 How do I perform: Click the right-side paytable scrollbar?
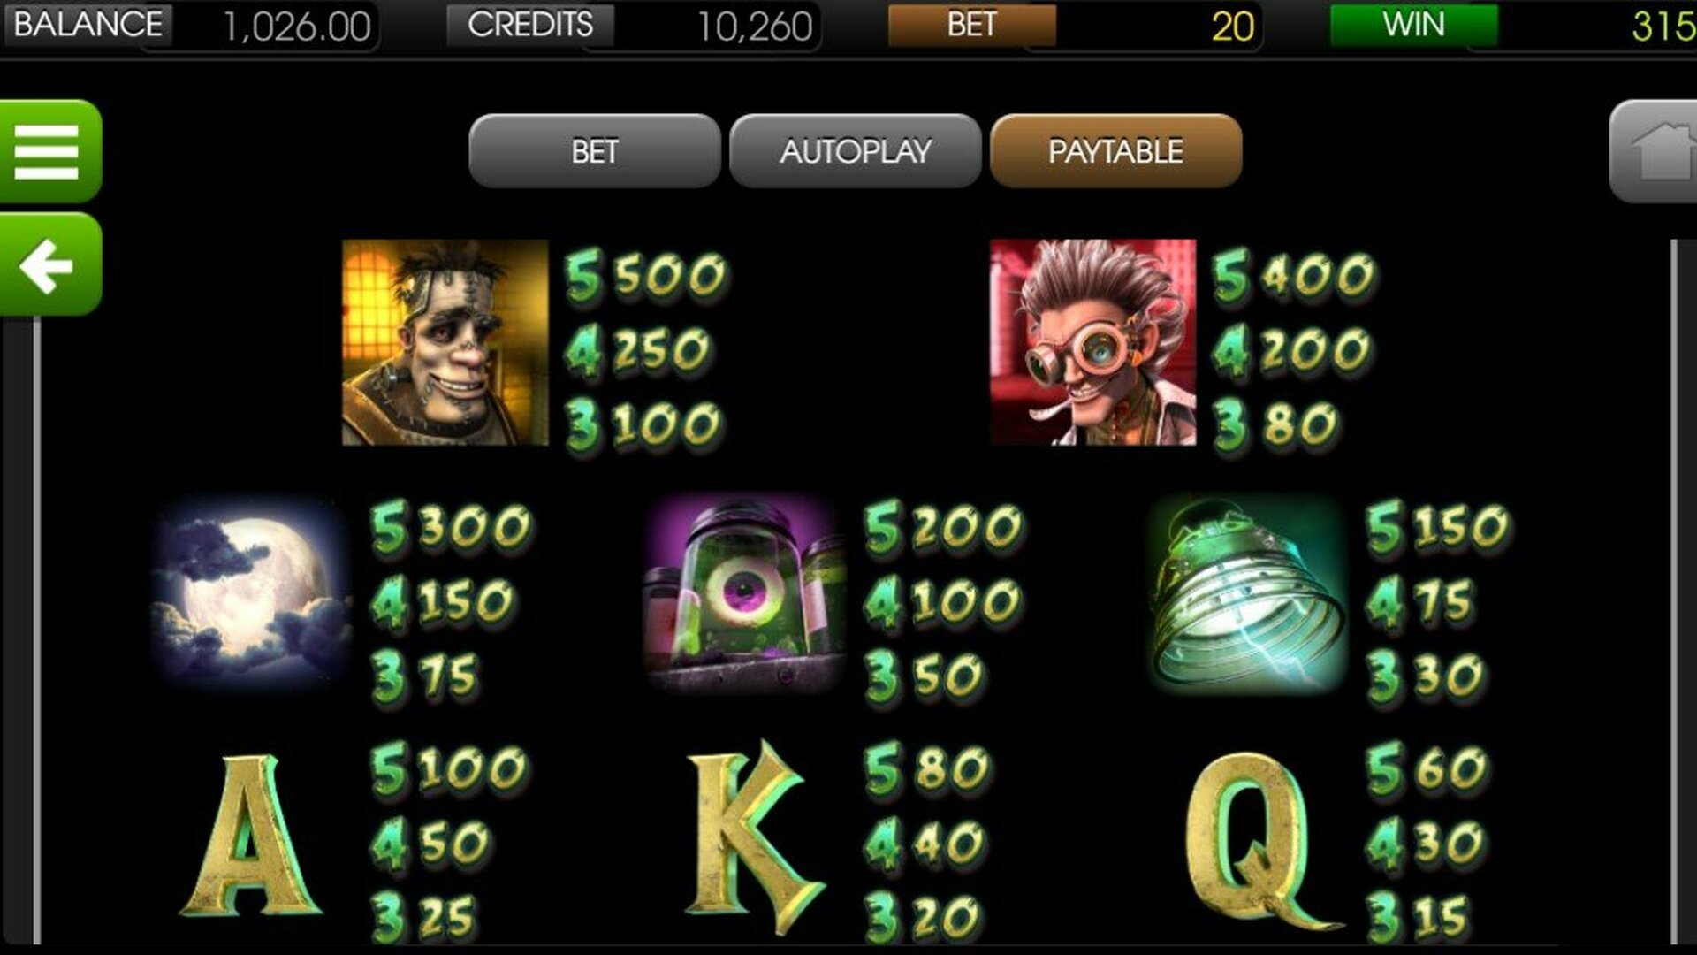1673,591
